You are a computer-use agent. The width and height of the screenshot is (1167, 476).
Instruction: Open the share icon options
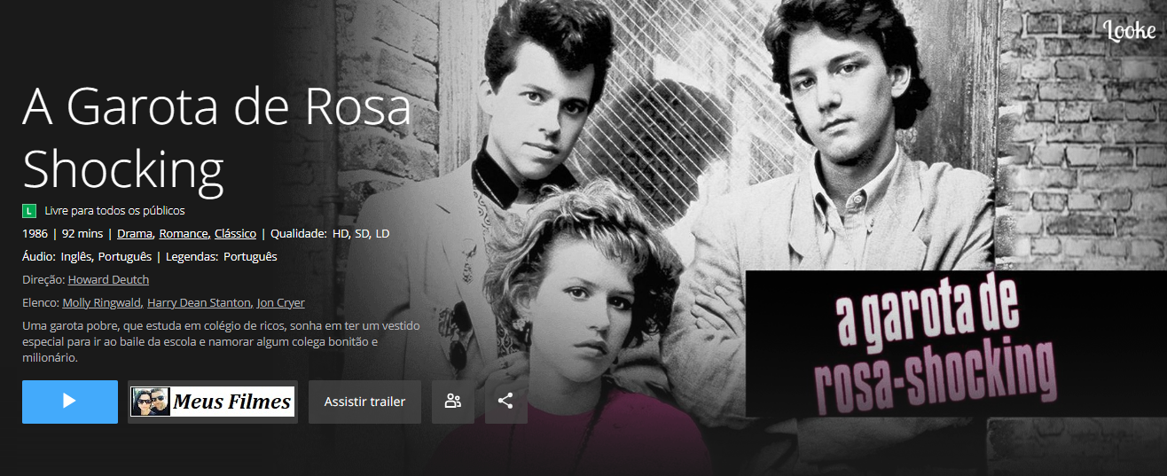click(505, 402)
